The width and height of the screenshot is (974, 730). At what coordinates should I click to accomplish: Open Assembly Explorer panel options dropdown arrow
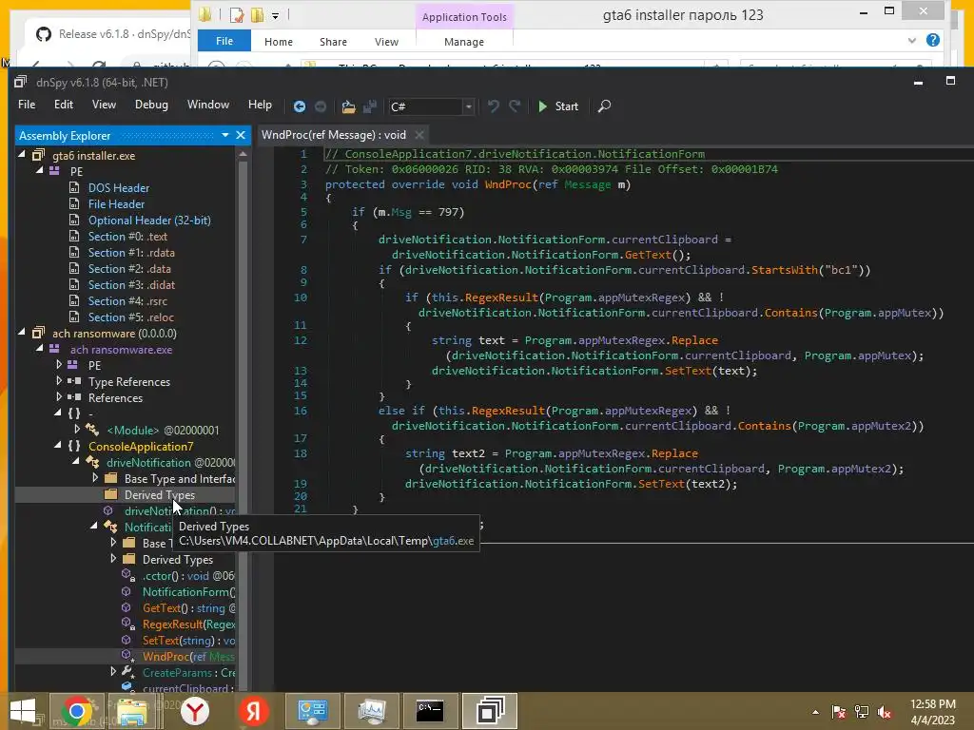click(224, 135)
